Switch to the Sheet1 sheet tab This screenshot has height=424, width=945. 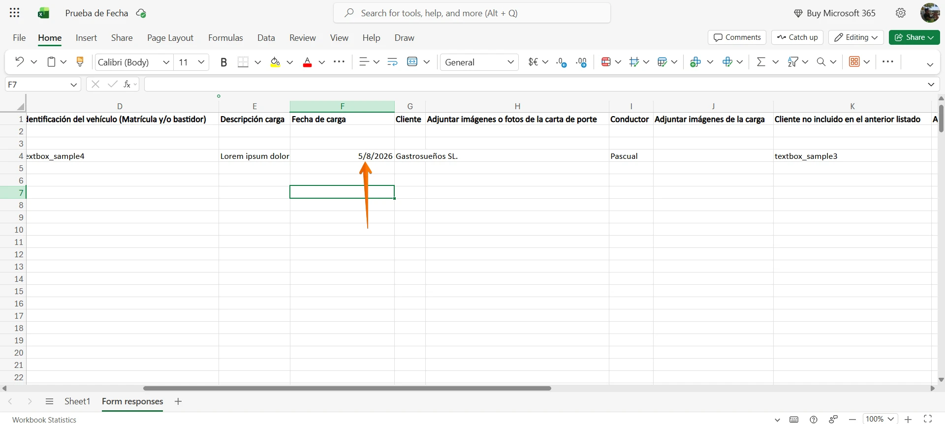click(x=77, y=401)
